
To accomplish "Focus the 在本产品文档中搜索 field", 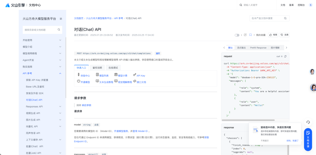I will 269,18.
